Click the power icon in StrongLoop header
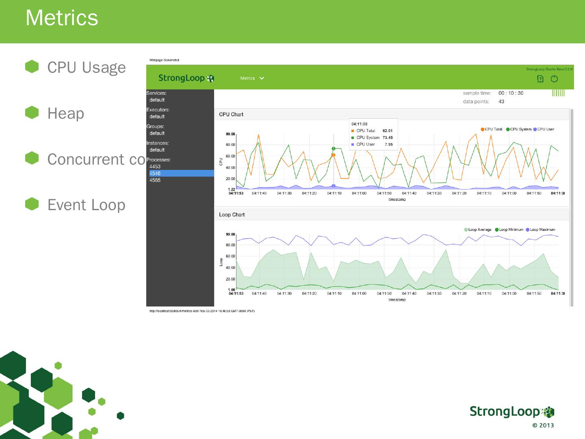 [x=554, y=79]
